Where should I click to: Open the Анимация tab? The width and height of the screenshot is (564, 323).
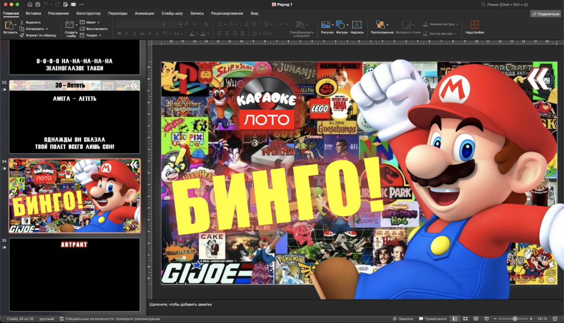pyautogui.click(x=144, y=13)
